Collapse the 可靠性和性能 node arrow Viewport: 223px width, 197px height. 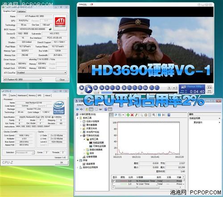(x=81, y=135)
